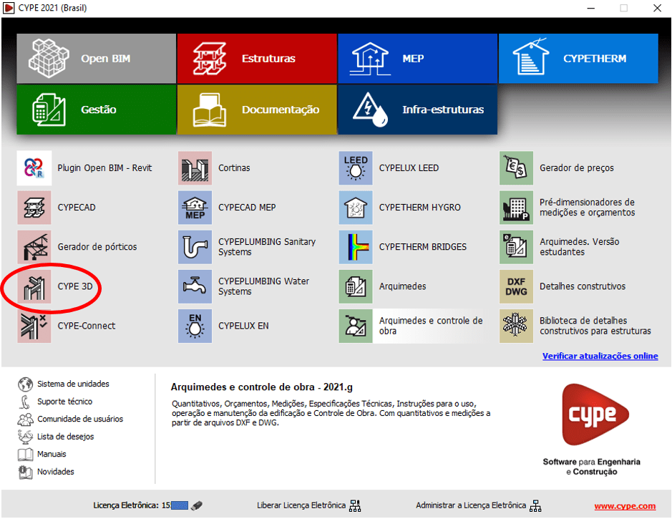This screenshot has width=672, height=519.
Task: Click the Liberar Licença Eletrônica network icon
Action: coord(355,505)
